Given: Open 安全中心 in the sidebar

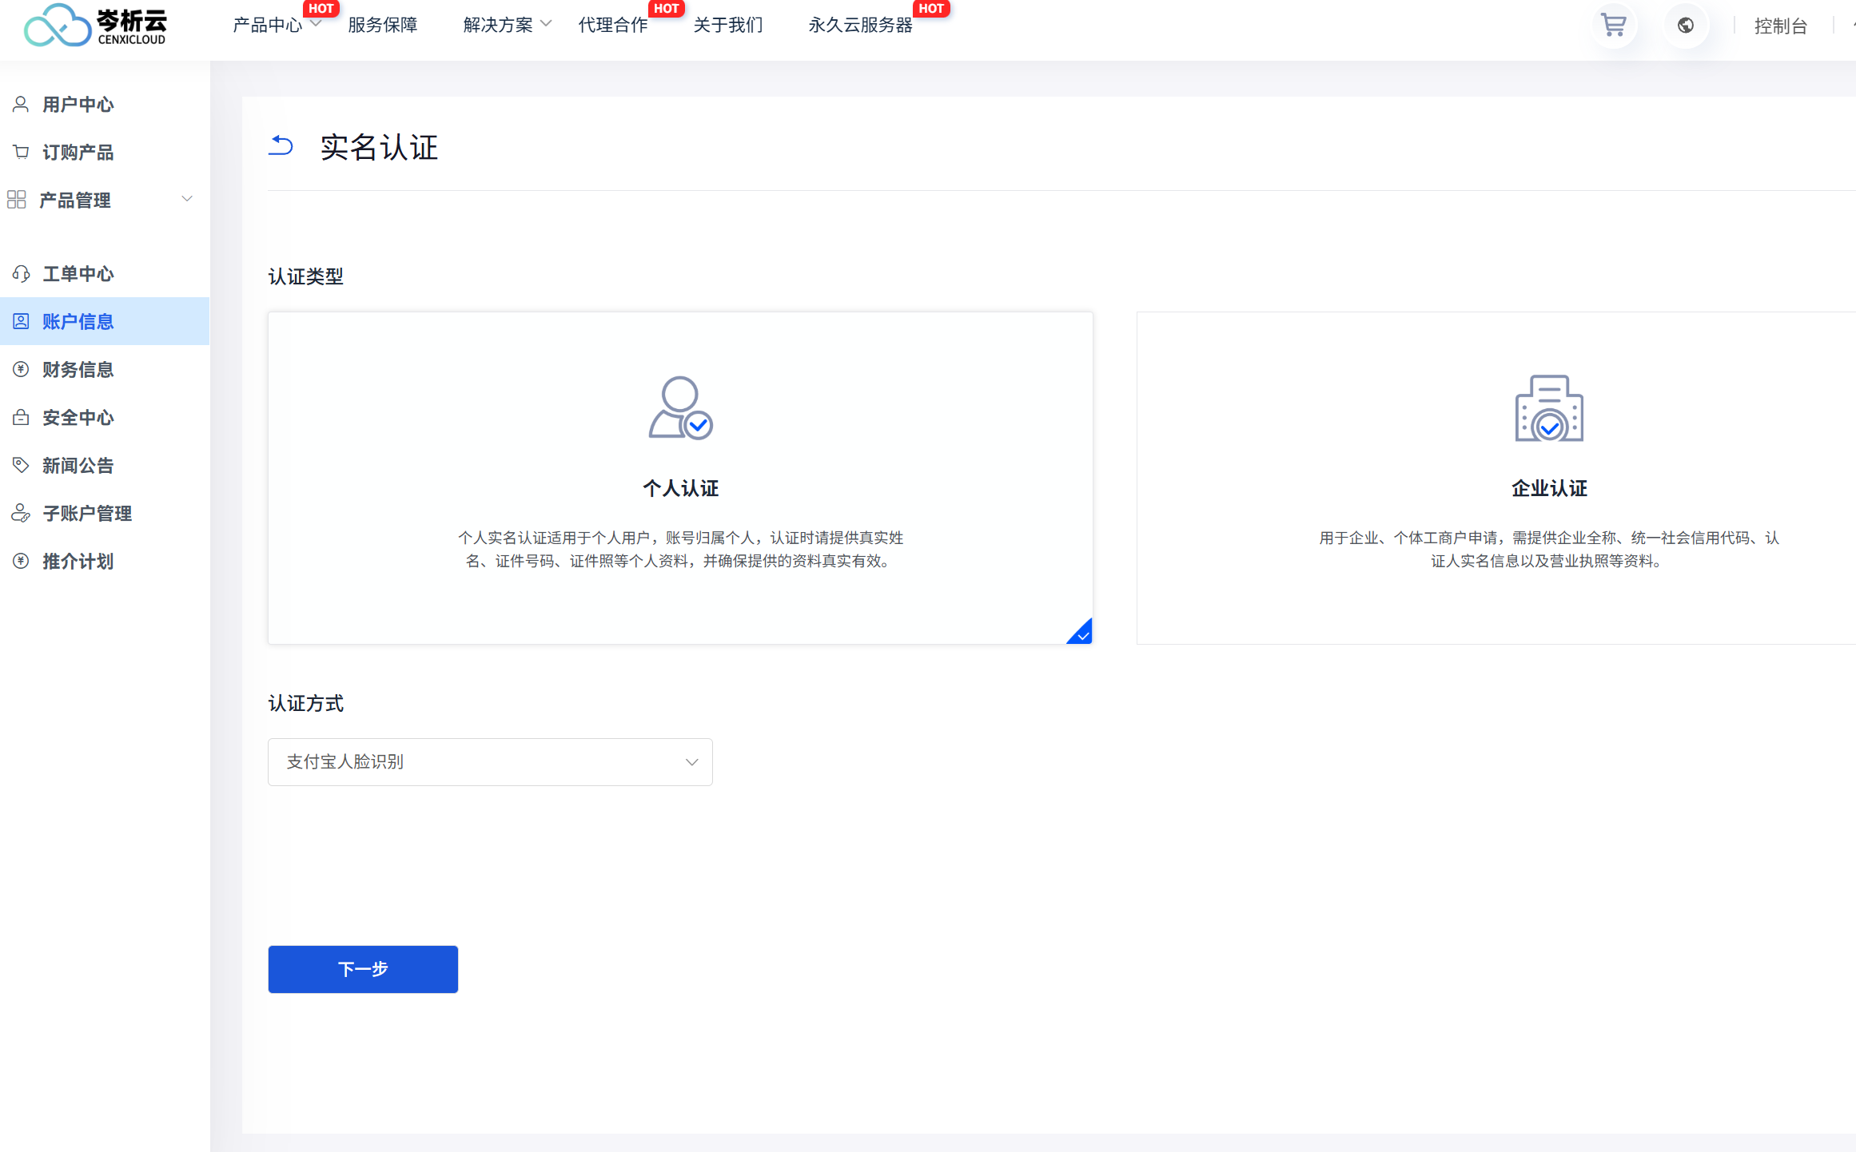Looking at the screenshot, I should point(78,418).
